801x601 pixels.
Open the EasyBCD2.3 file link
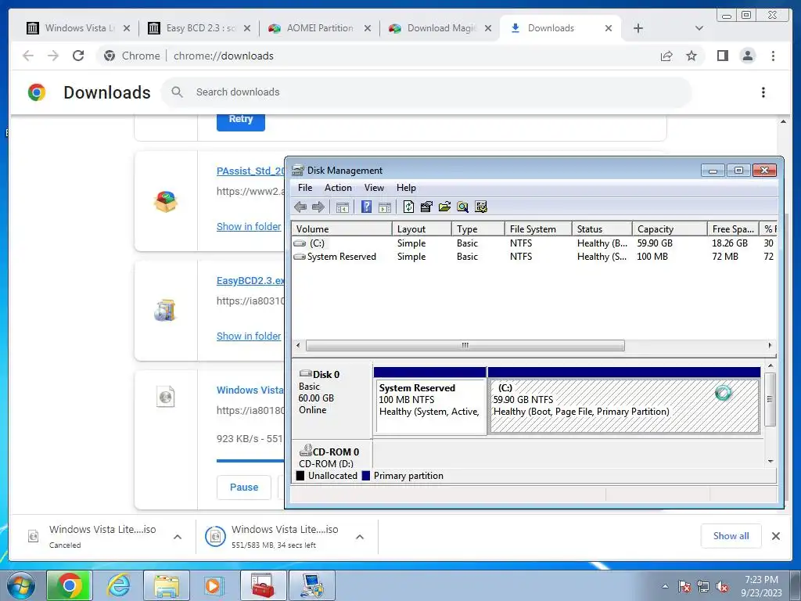coord(250,281)
